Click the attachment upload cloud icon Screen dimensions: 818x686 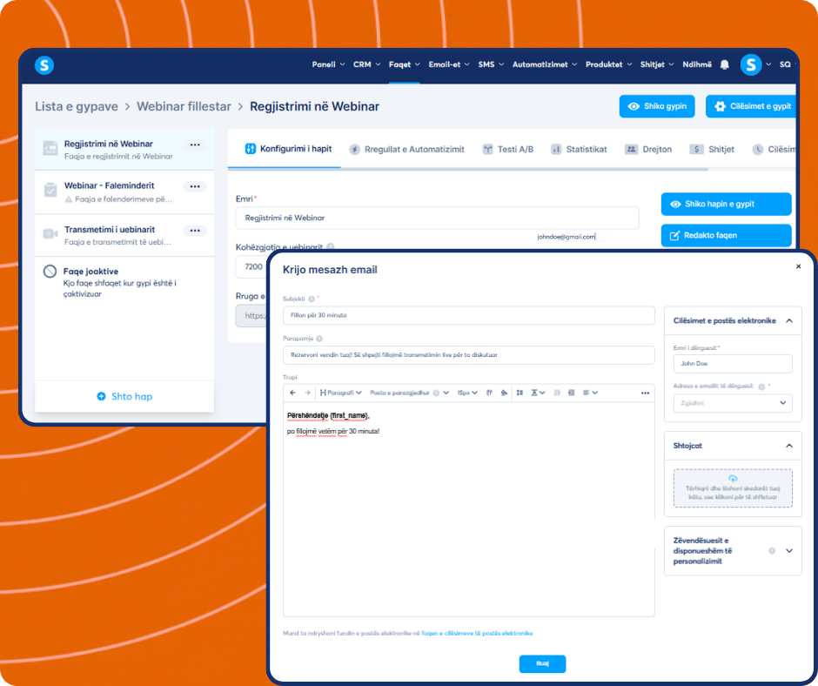click(x=733, y=479)
